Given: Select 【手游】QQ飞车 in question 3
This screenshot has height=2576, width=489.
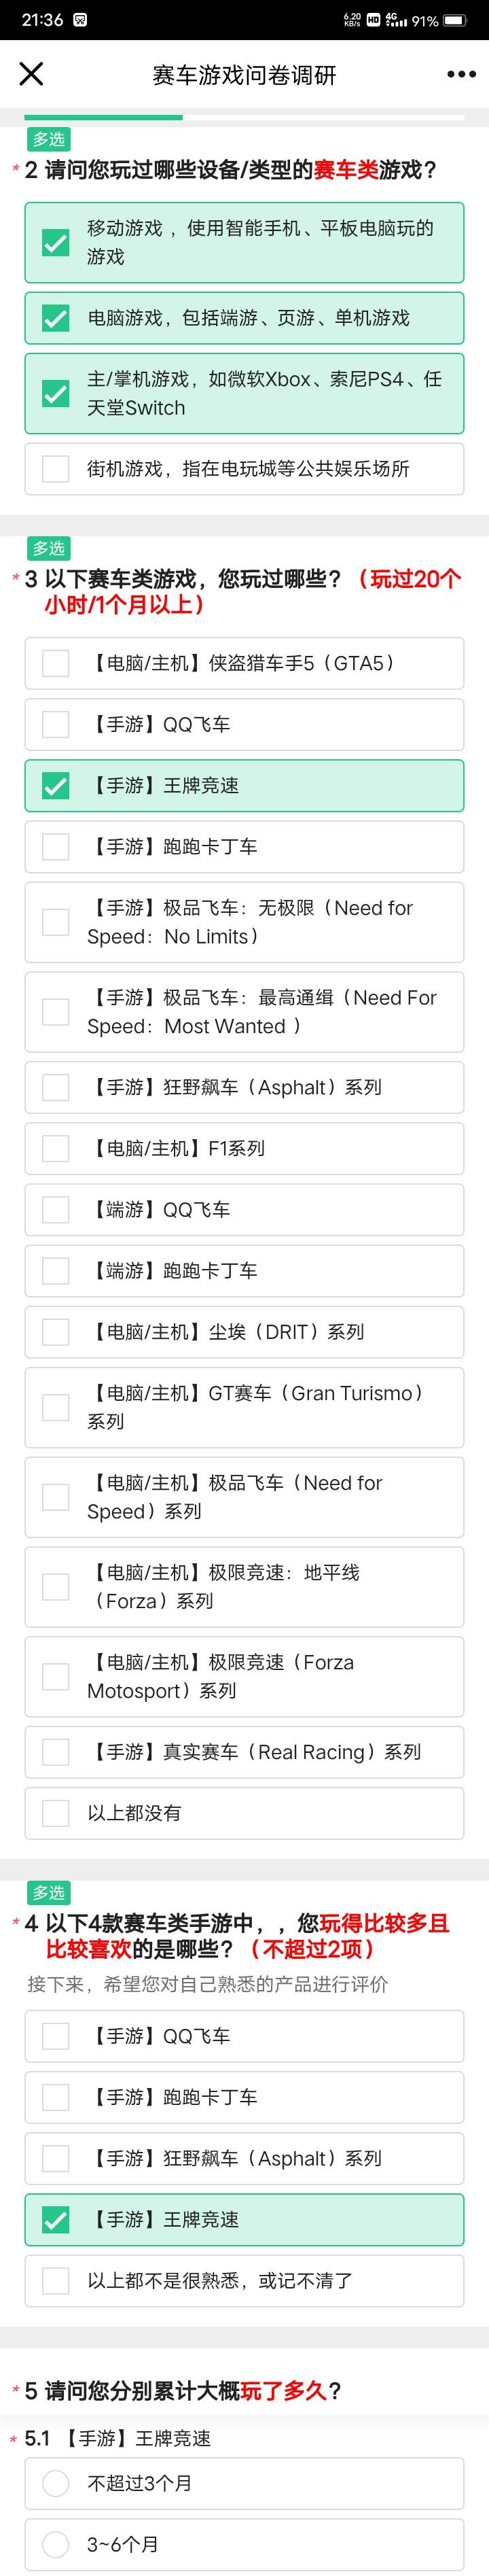Looking at the screenshot, I should (x=244, y=725).
